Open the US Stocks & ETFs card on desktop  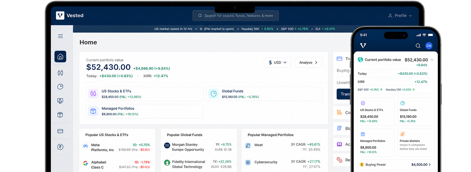click(145, 94)
